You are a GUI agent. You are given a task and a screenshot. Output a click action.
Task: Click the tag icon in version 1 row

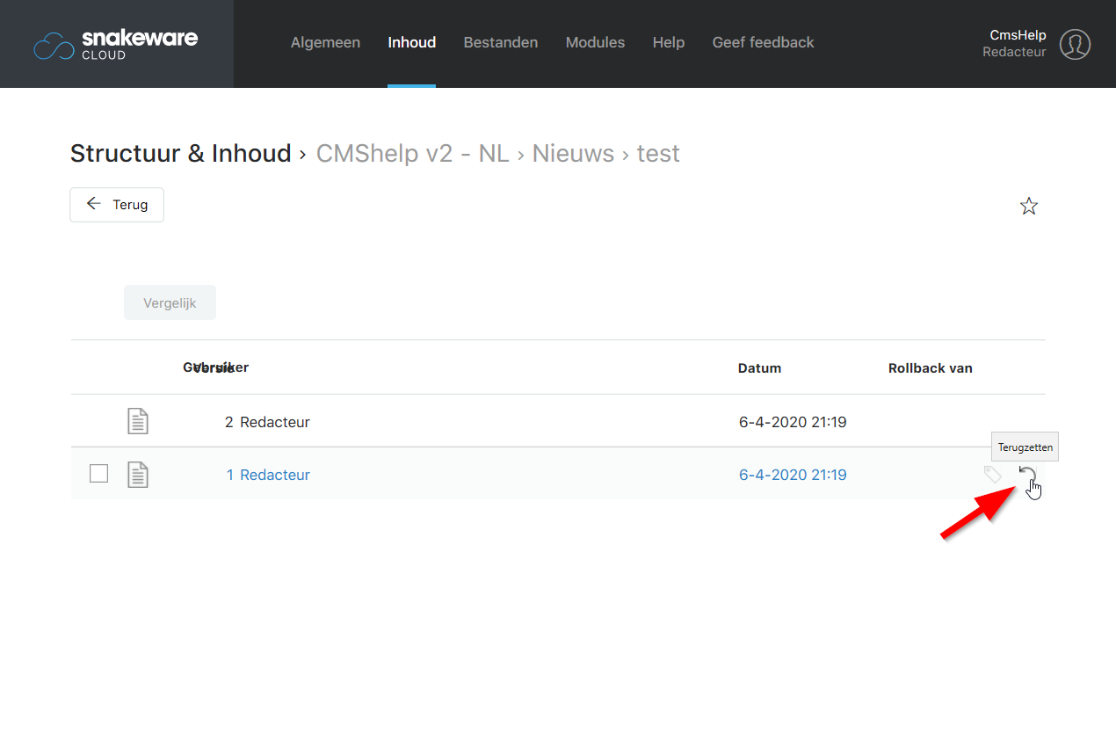coord(992,475)
